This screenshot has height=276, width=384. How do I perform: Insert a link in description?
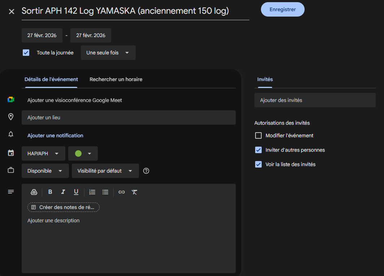pyautogui.click(x=122, y=192)
